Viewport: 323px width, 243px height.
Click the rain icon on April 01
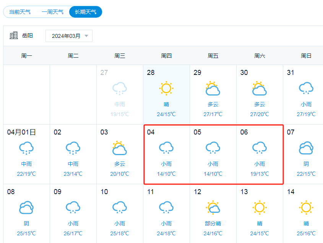[26, 148]
